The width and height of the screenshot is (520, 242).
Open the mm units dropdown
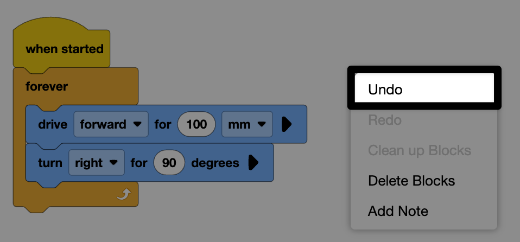pos(247,125)
